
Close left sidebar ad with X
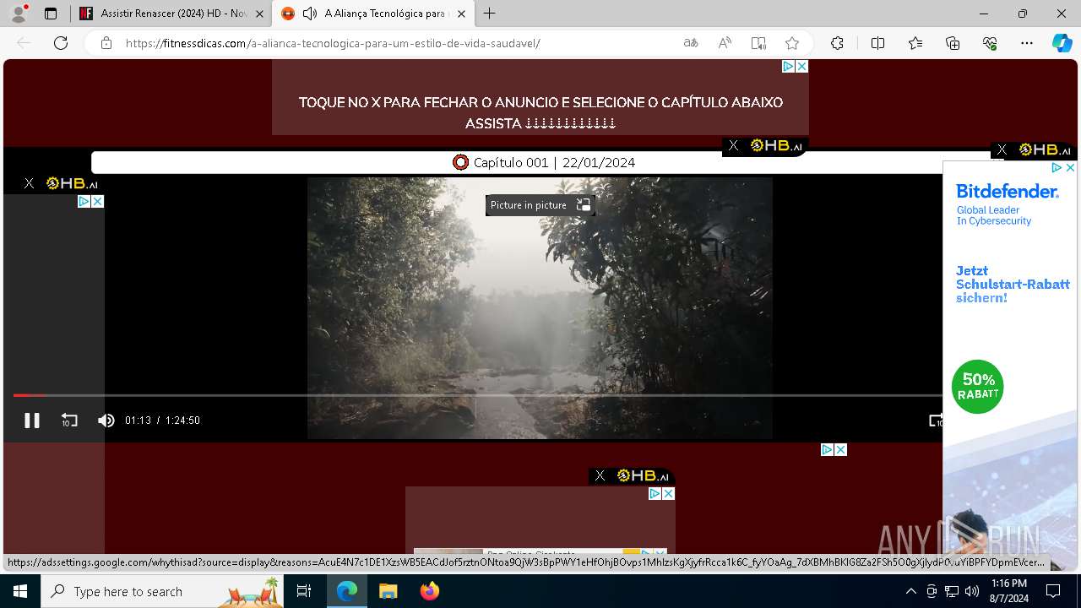[97, 201]
